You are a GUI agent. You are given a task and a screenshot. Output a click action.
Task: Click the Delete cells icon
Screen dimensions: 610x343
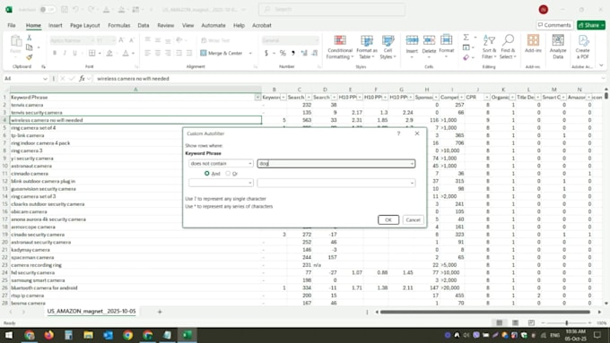[429, 40]
